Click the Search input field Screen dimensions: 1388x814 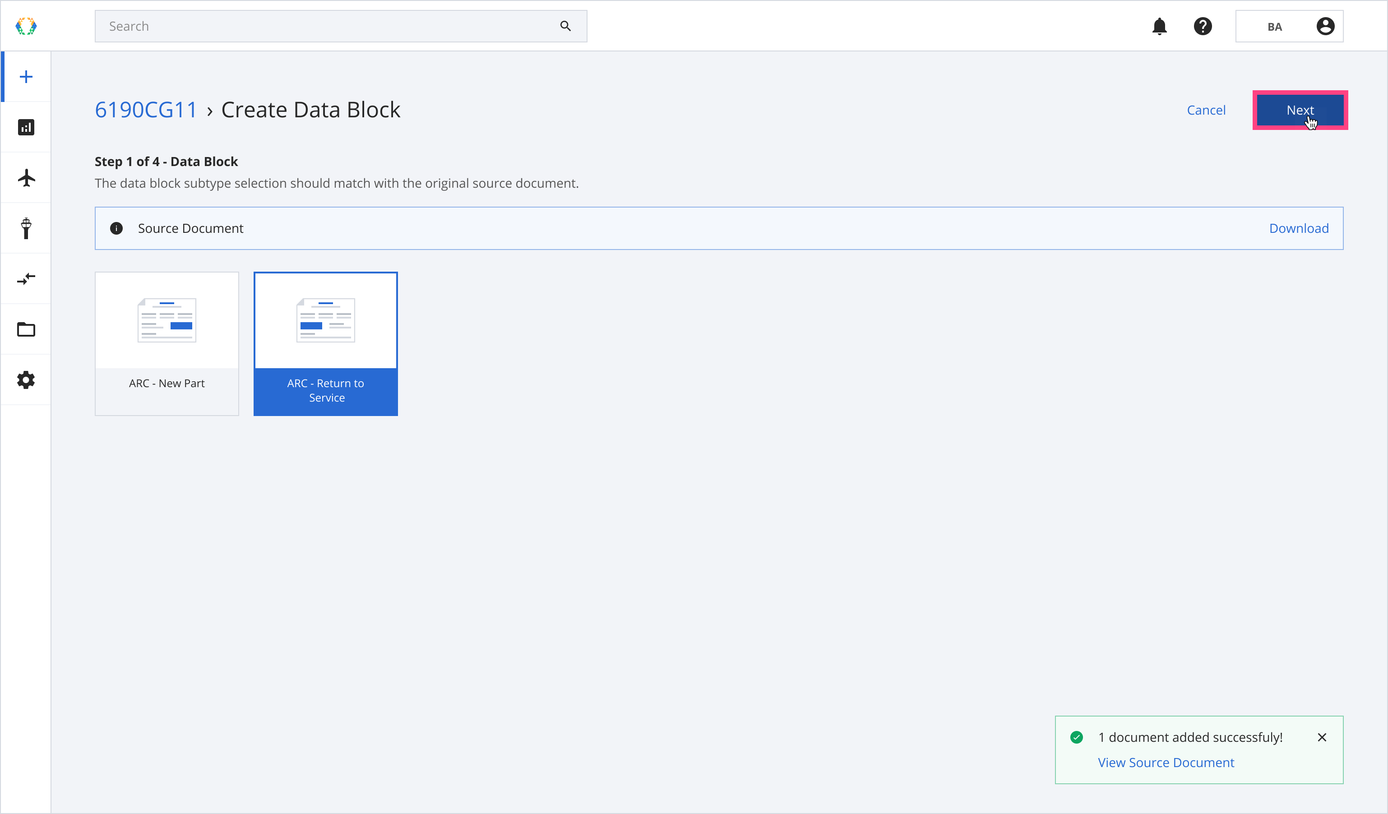pos(340,26)
